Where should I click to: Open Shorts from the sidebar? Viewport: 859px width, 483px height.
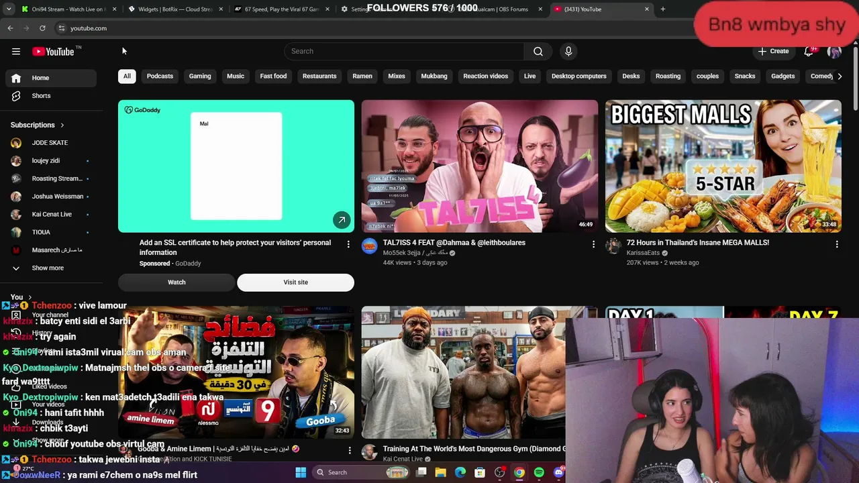coord(51,96)
